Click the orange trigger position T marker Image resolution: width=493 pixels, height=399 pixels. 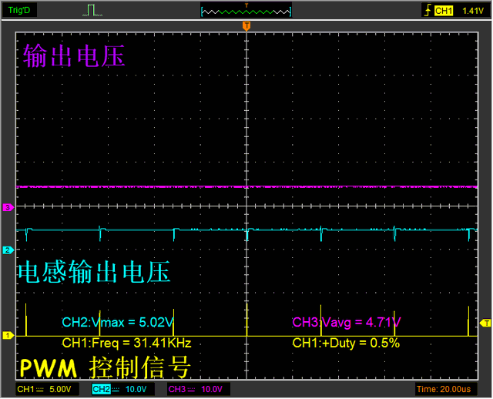[x=246, y=26]
